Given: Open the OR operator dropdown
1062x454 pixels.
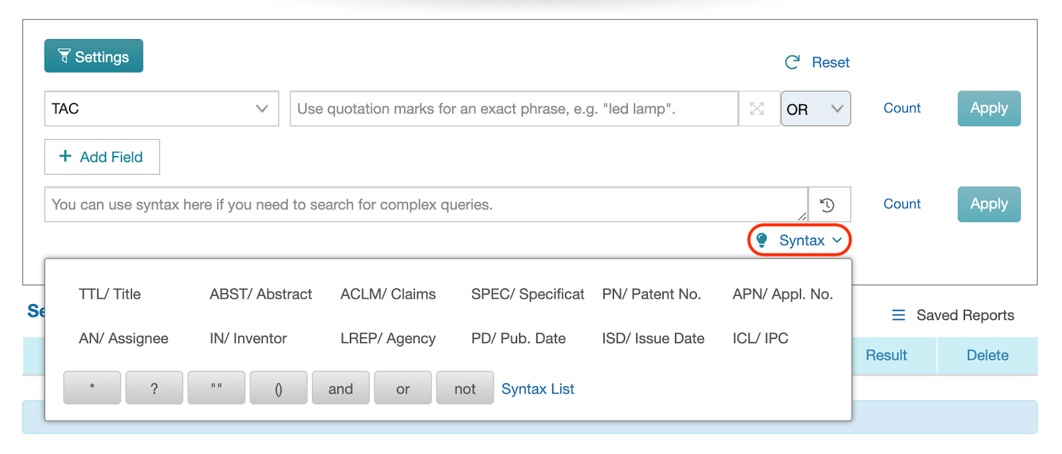Looking at the screenshot, I should [x=816, y=109].
